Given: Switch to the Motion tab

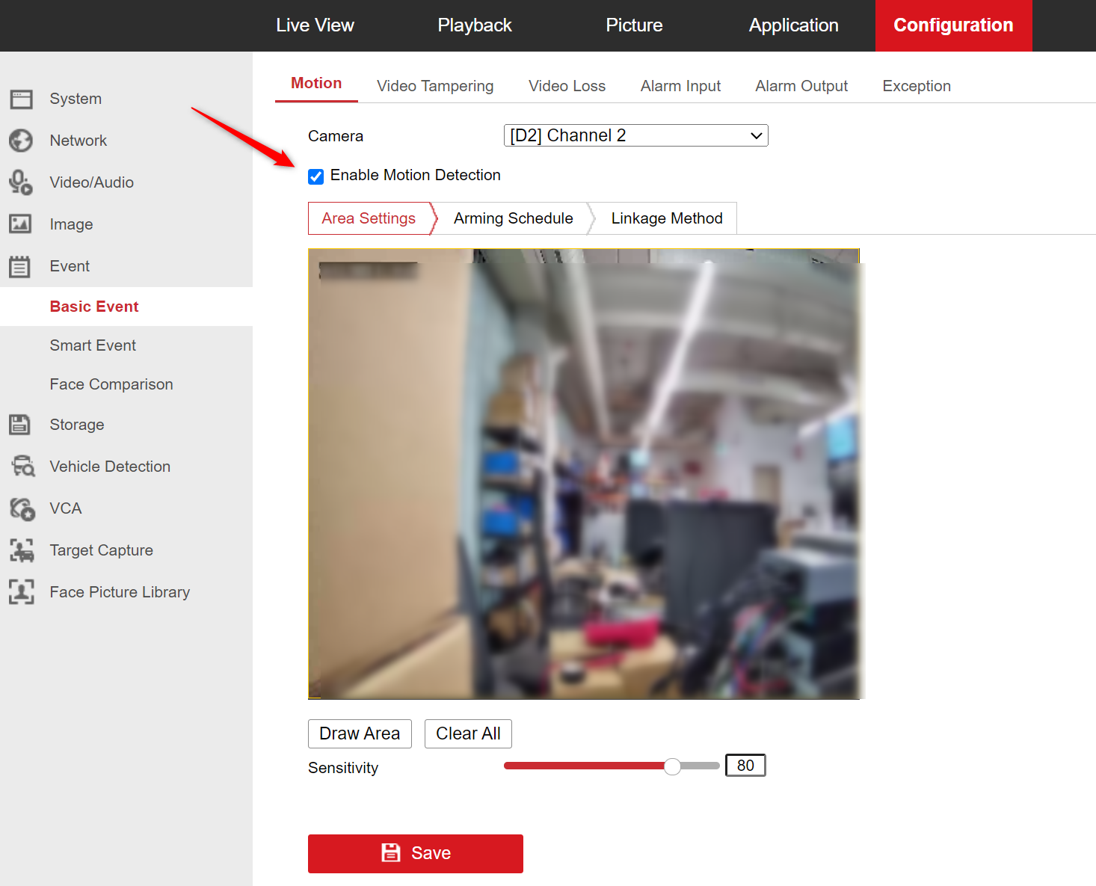Looking at the screenshot, I should [x=316, y=84].
